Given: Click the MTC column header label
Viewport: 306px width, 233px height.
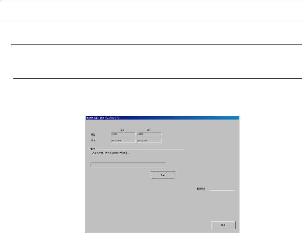Looking at the screenshot, I should [123, 130].
